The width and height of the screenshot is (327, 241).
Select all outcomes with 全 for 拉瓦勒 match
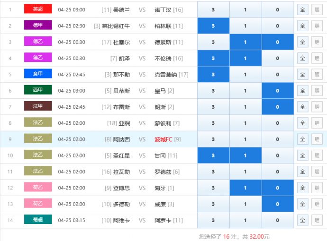point(302,172)
